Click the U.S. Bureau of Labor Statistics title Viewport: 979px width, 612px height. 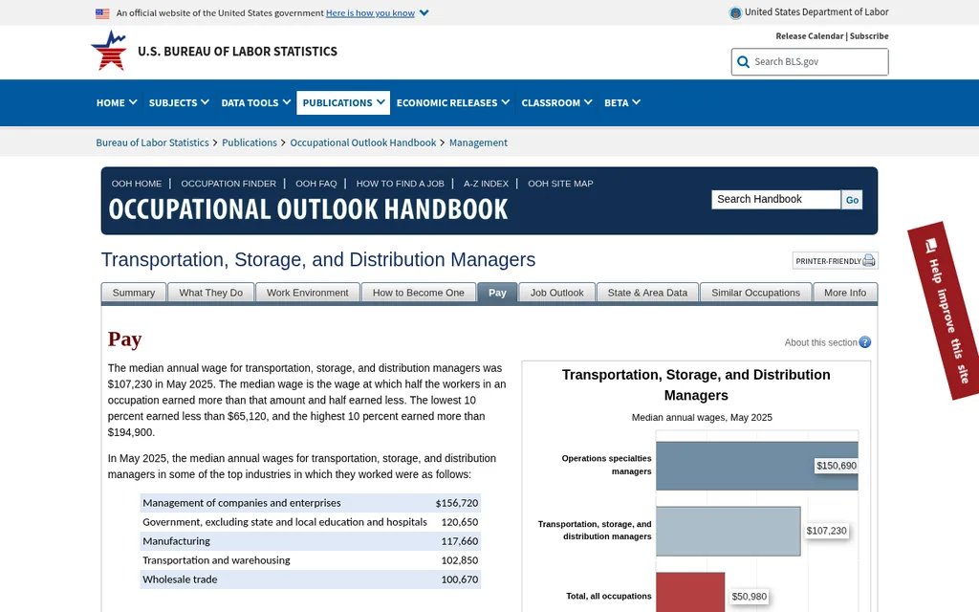click(237, 52)
